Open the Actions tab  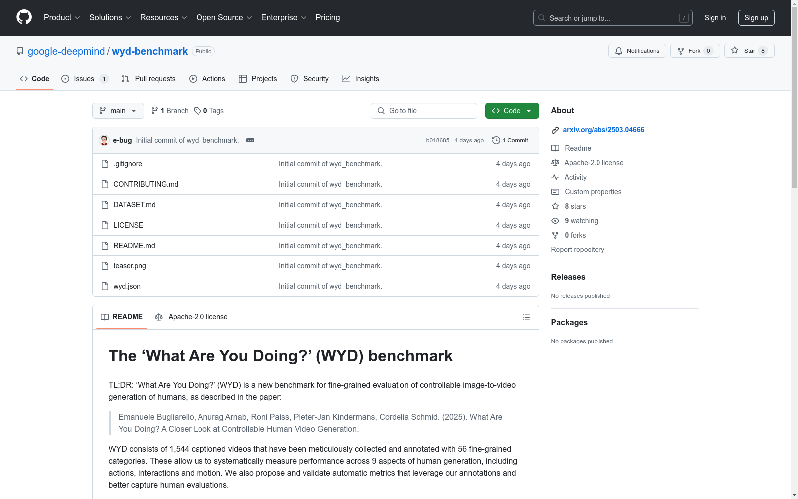[x=207, y=79]
